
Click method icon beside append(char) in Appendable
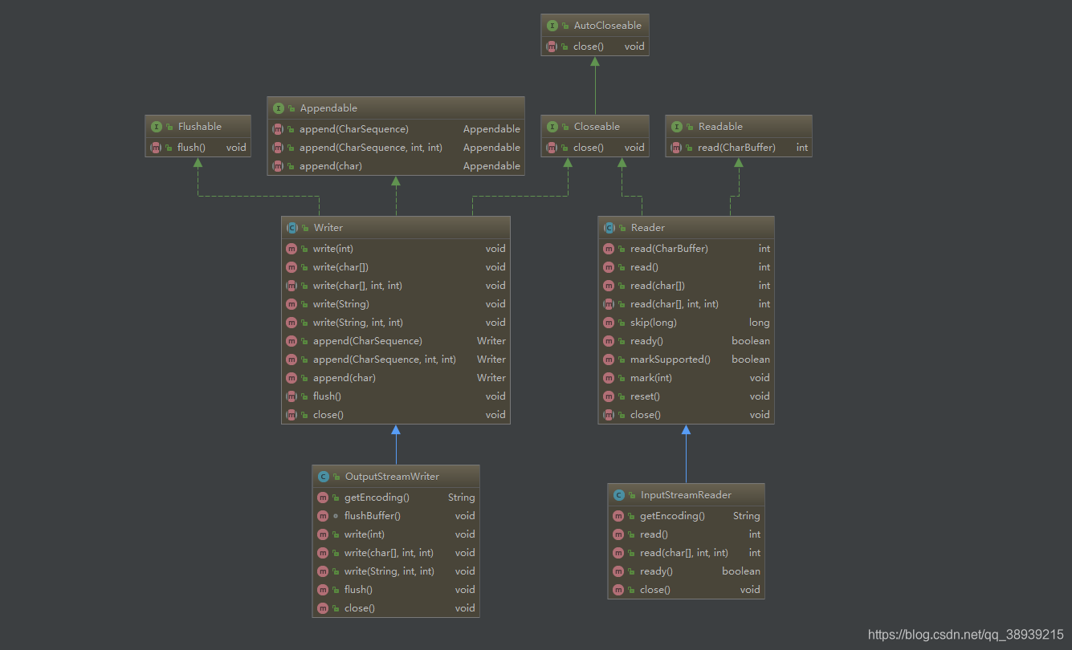[x=278, y=166]
